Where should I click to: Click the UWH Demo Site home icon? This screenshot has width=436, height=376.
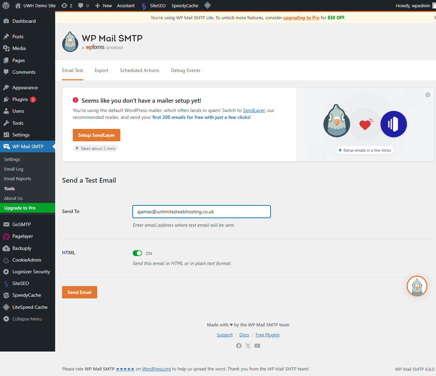pos(18,6)
